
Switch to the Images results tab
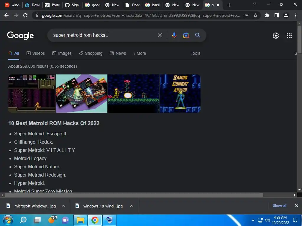point(62,53)
